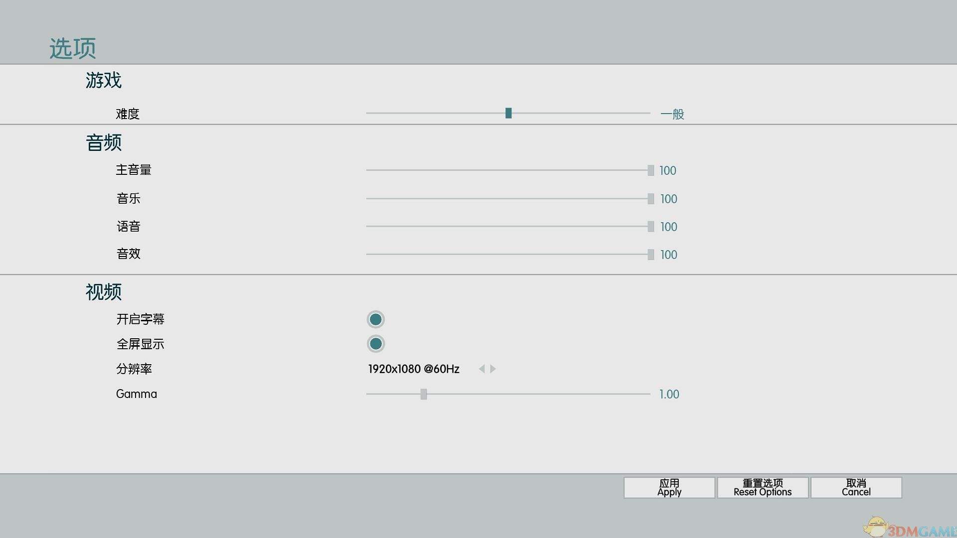Click 取消 Cancel to discard changes

tap(855, 487)
